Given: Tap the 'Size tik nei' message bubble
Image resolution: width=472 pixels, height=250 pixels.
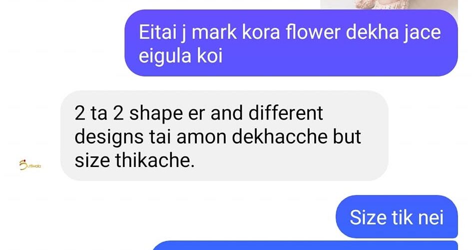Looking at the screenshot, I should (x=397, y=216).
